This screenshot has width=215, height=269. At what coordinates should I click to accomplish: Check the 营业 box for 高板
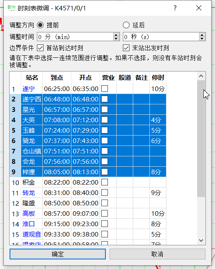[x=105, y=213]
